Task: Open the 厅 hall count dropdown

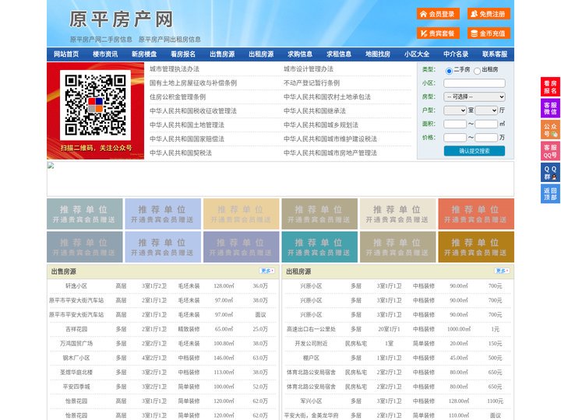Action: [486, 110]
